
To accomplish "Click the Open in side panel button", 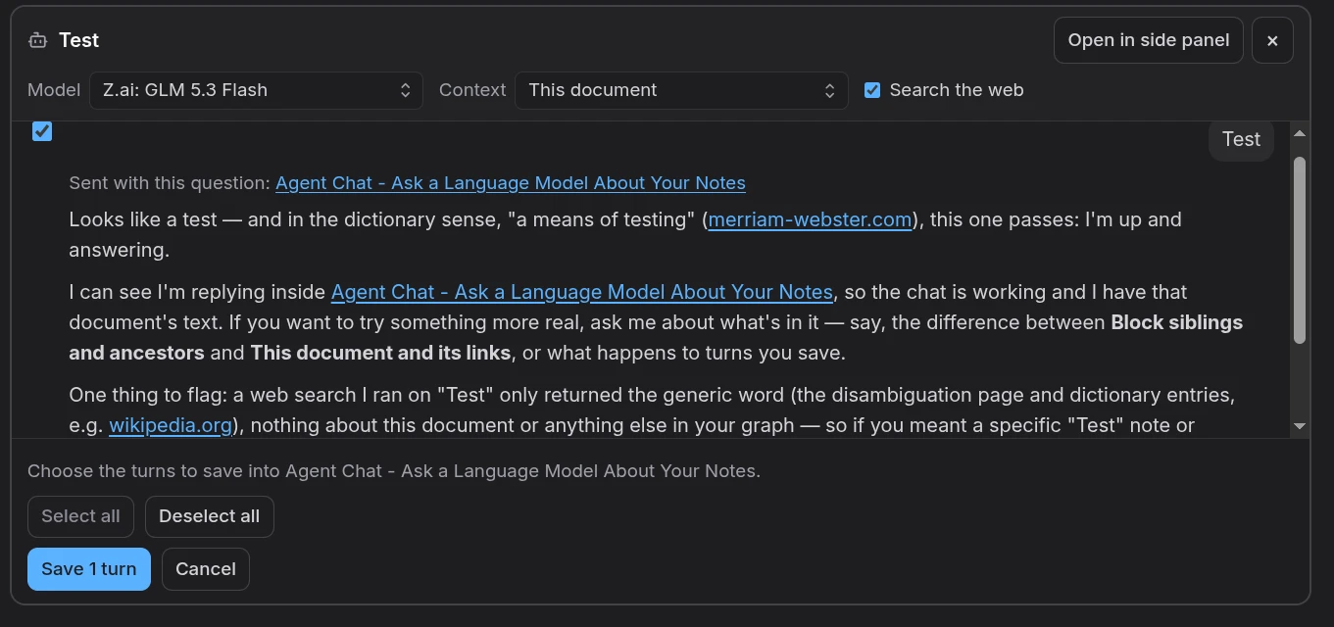I will (1149, 40).
